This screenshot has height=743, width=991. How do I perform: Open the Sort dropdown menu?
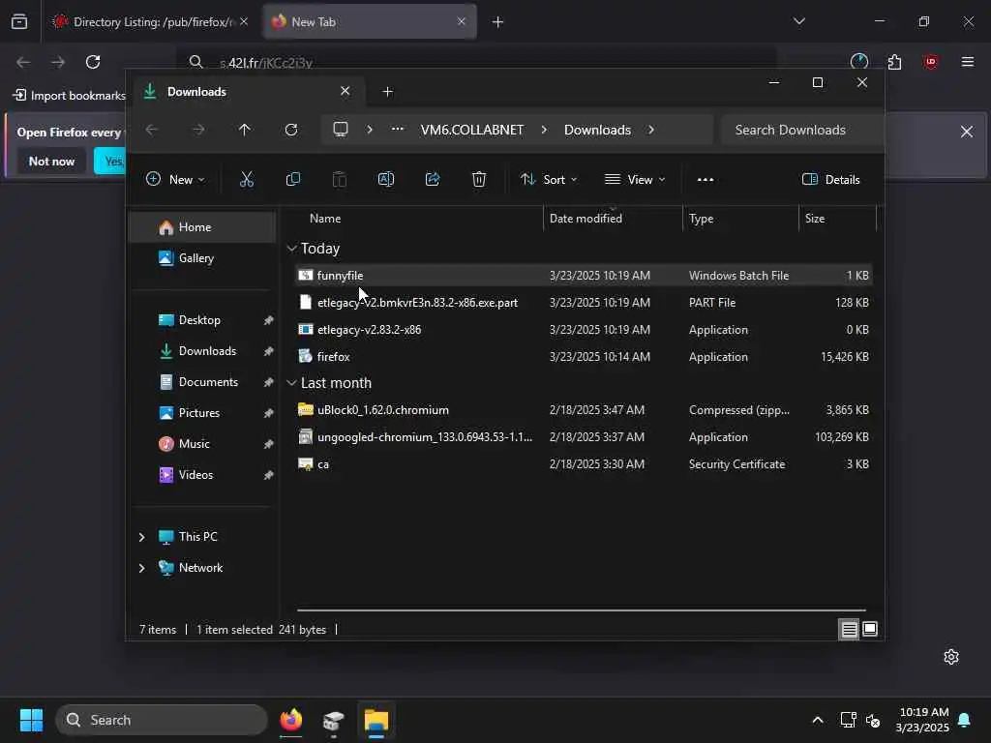pyautogui.click(x=549, y=179)
